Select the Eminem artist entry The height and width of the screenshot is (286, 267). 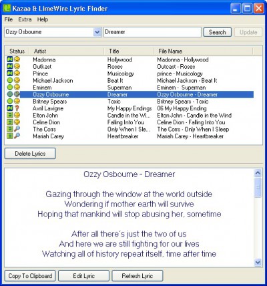point(42,88)
